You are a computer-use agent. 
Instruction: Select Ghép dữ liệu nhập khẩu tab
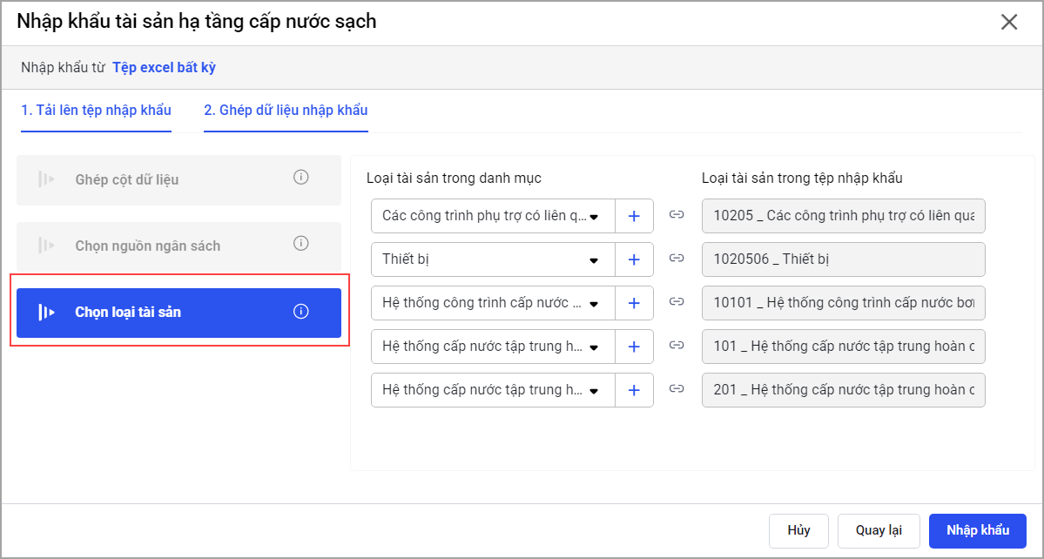pos(286,111)
